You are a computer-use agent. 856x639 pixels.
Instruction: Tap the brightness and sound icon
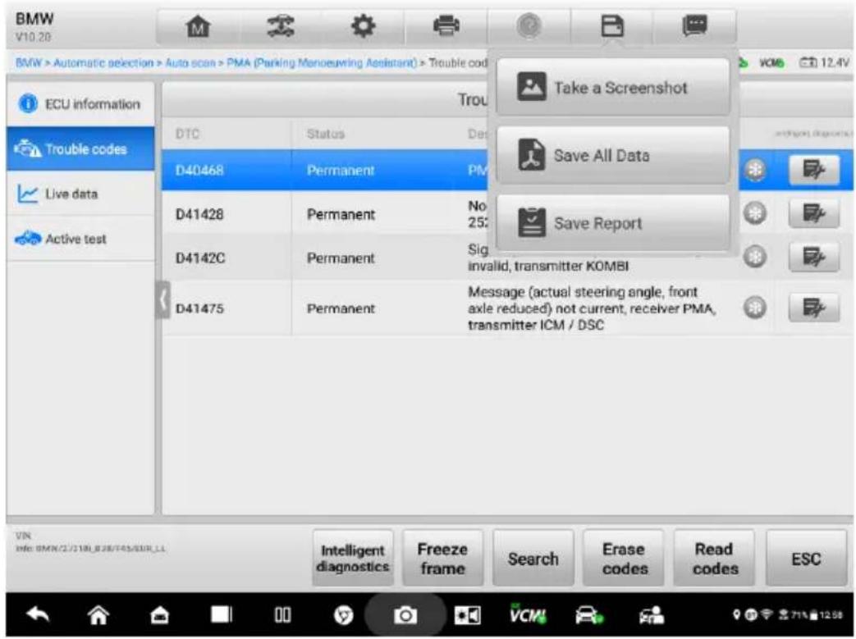(x=467, y=615)
